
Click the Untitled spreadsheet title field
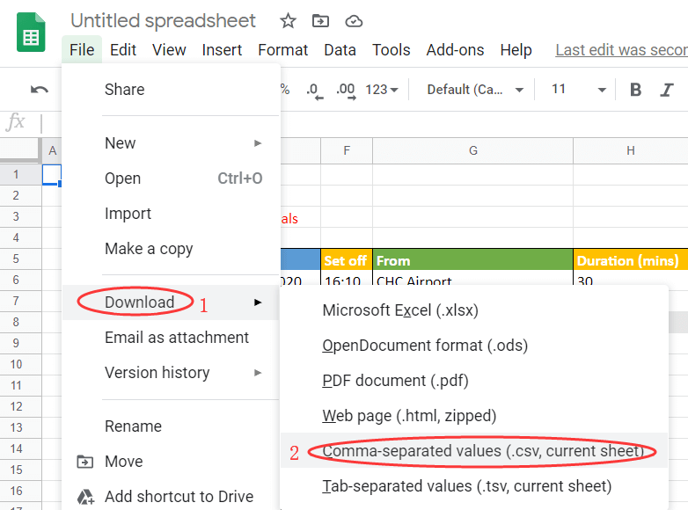pyautogui.click(x=164, y=21)
